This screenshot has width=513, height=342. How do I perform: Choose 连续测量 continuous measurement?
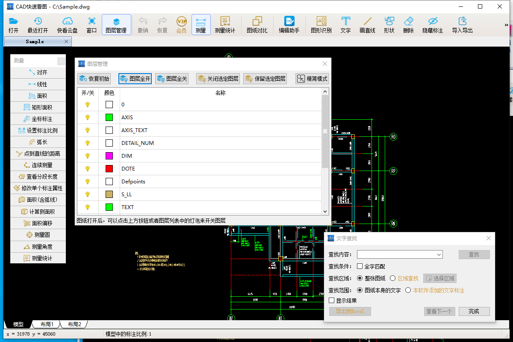38,165
